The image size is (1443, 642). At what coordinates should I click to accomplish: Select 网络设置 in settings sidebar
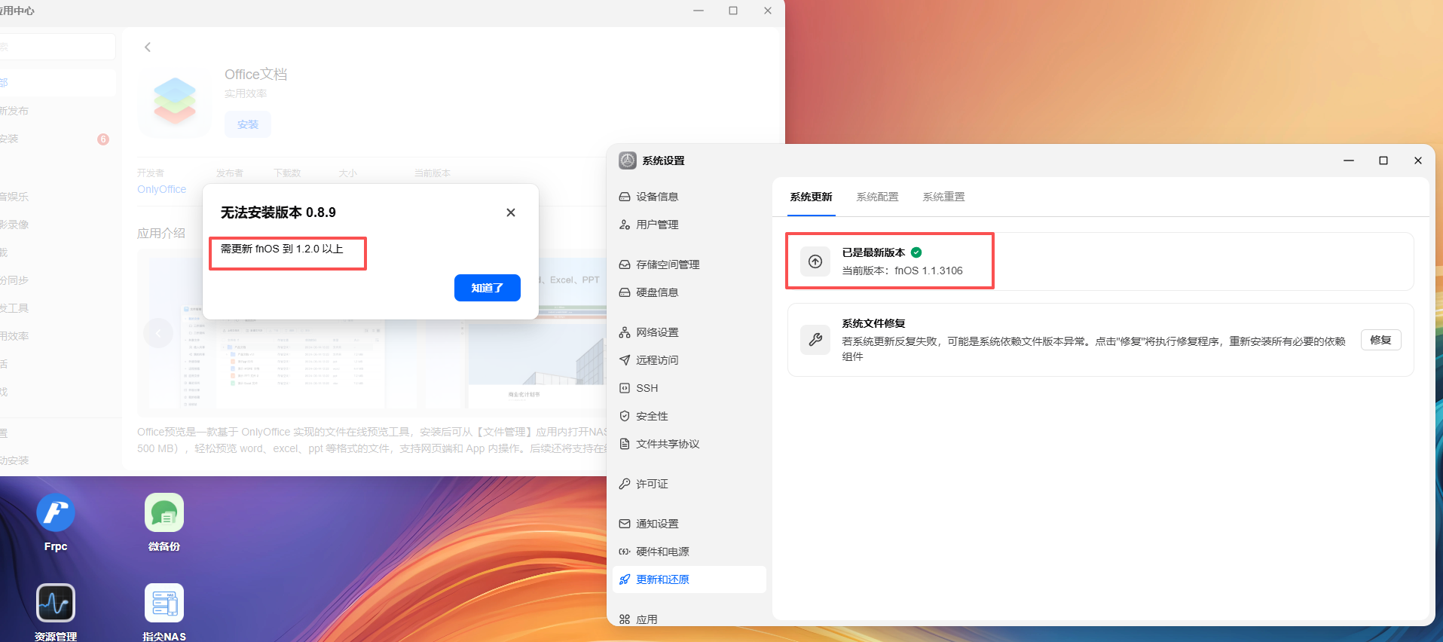689,332
